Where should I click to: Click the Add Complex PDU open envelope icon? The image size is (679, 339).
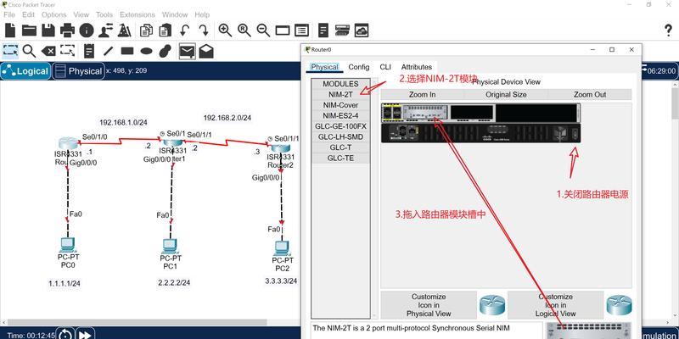tap(206, 51)
